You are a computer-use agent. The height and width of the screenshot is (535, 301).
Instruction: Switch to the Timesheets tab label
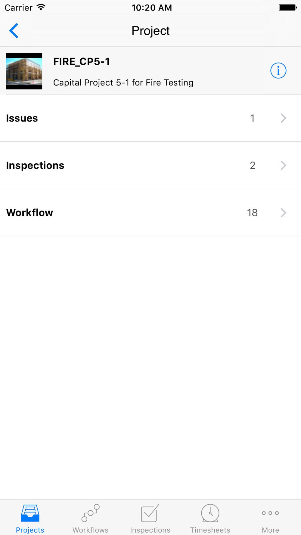click(x=210, y=530)
